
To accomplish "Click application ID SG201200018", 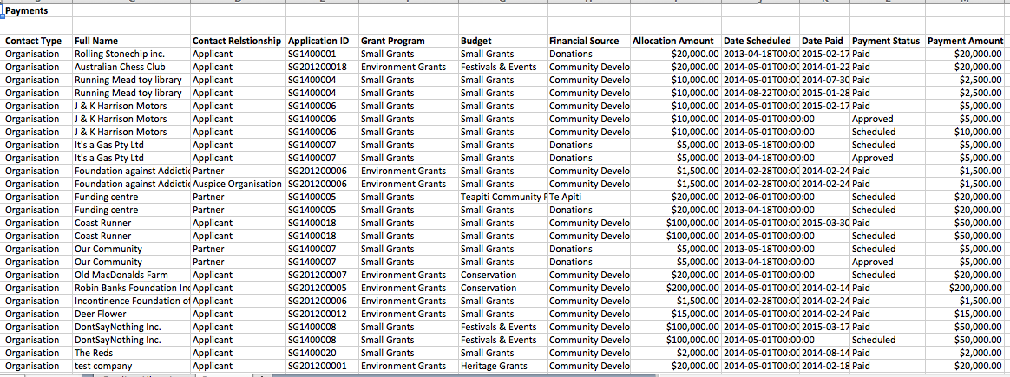I will click(318, 67).
